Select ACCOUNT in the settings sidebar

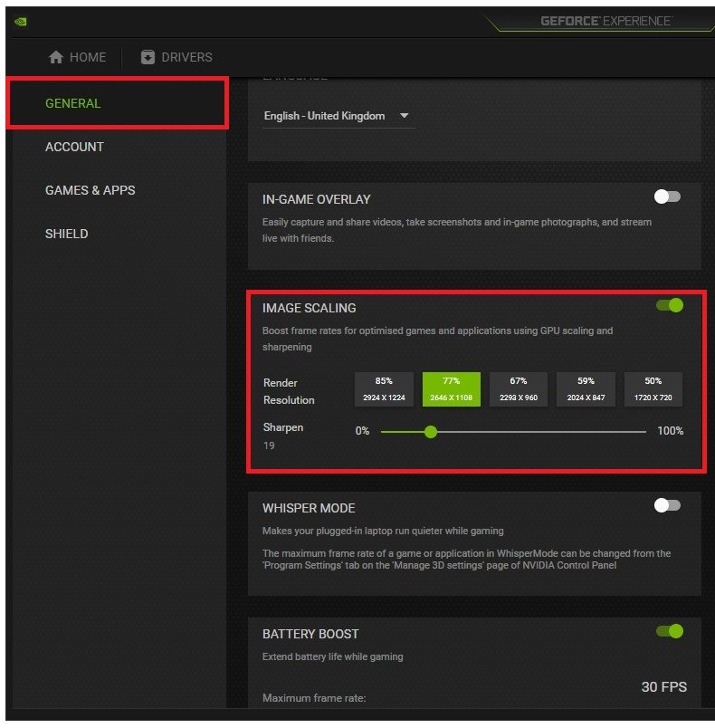[x=74, y=147]
